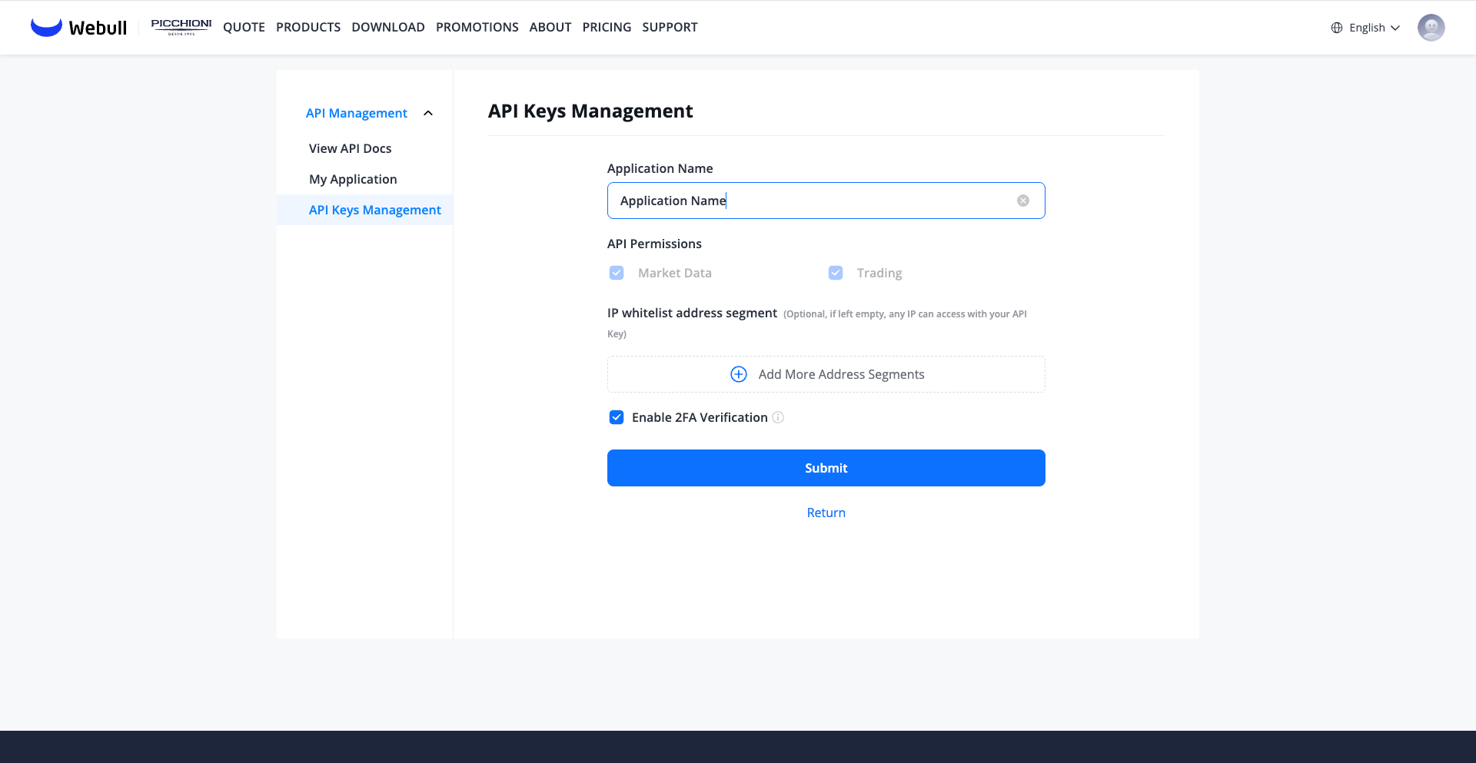
Task: Click the IP whitelist address segment label
Action: point(692,313)
